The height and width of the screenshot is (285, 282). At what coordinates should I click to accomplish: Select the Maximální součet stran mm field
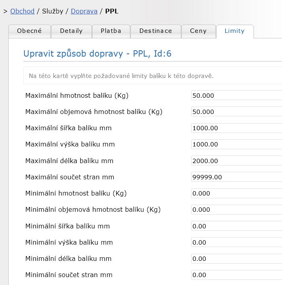coord(237,177)
